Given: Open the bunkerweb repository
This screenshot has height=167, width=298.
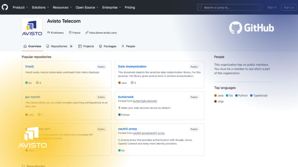Looking at the screenshot, I should (126, 97).
